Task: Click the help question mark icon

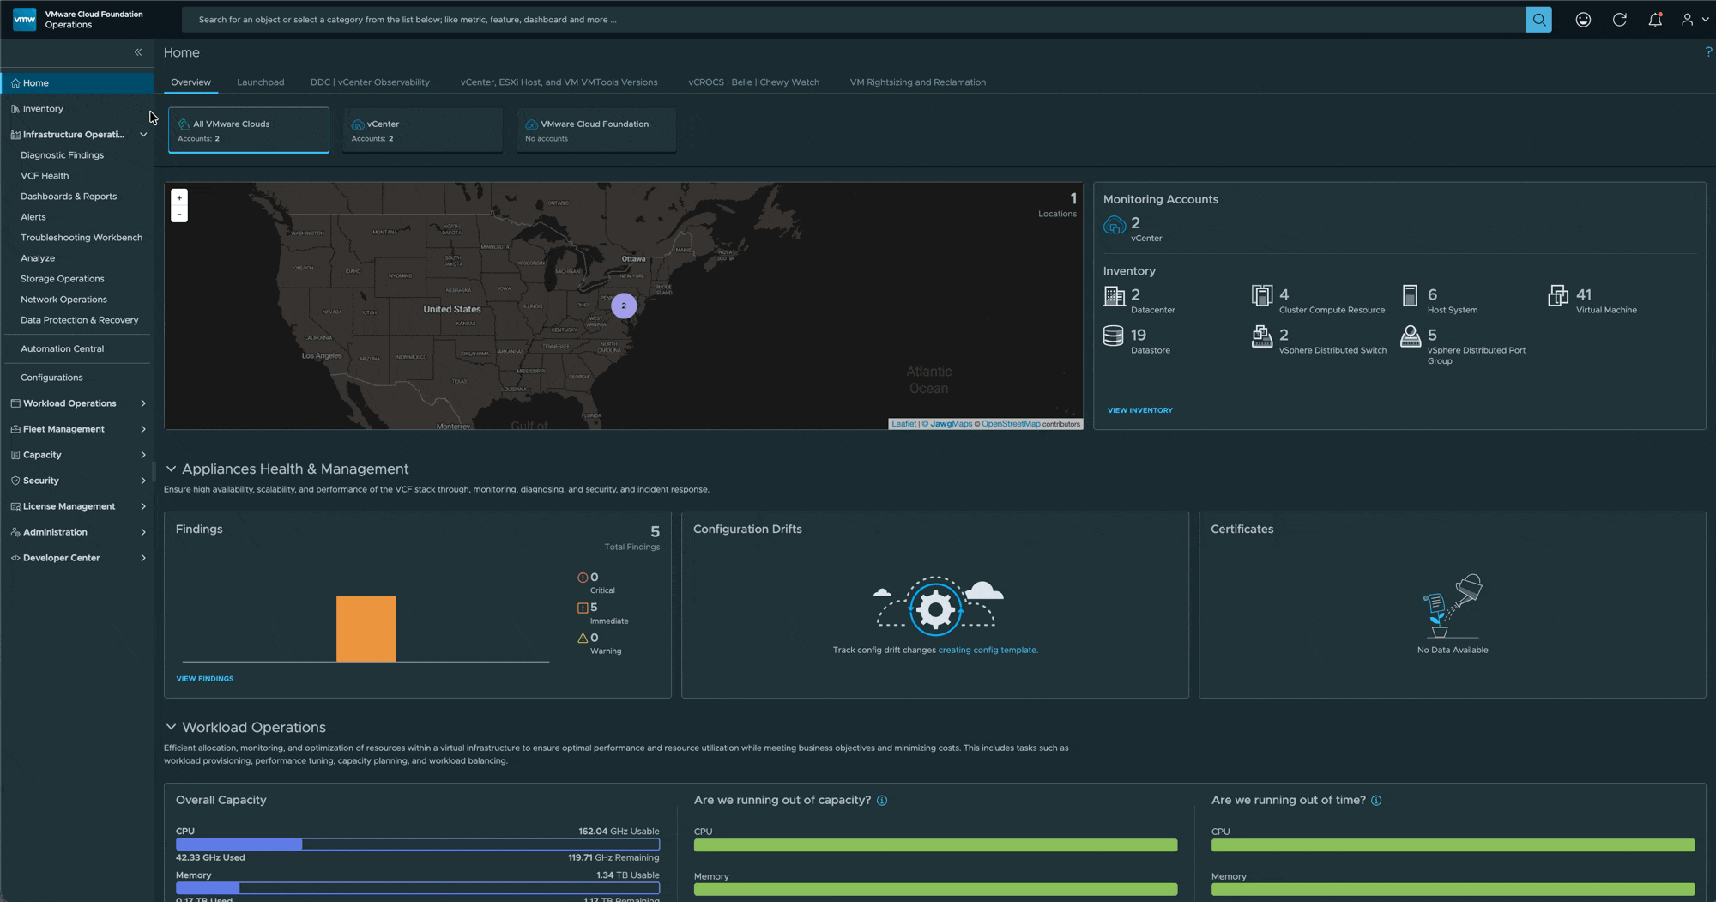Action: (x=1708, y=52)
